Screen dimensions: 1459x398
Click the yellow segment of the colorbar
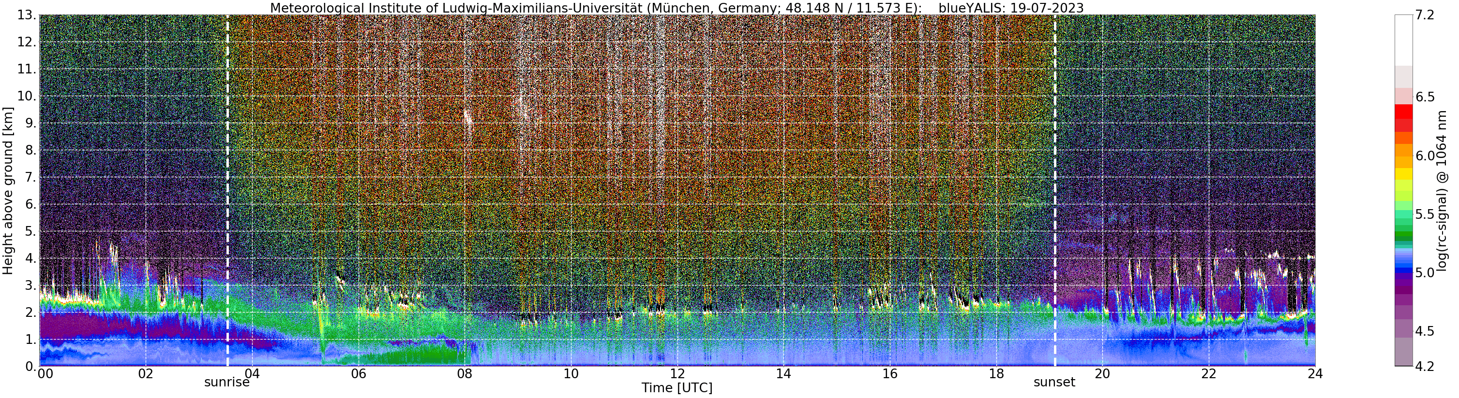pos(1403,173)
